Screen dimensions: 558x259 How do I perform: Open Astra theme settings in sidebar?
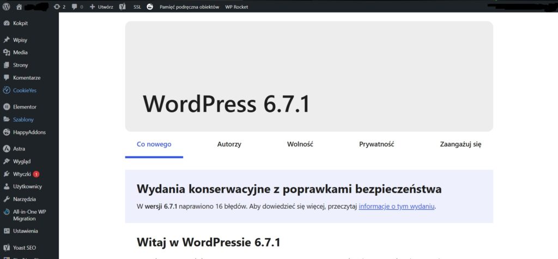click(19, 148)
